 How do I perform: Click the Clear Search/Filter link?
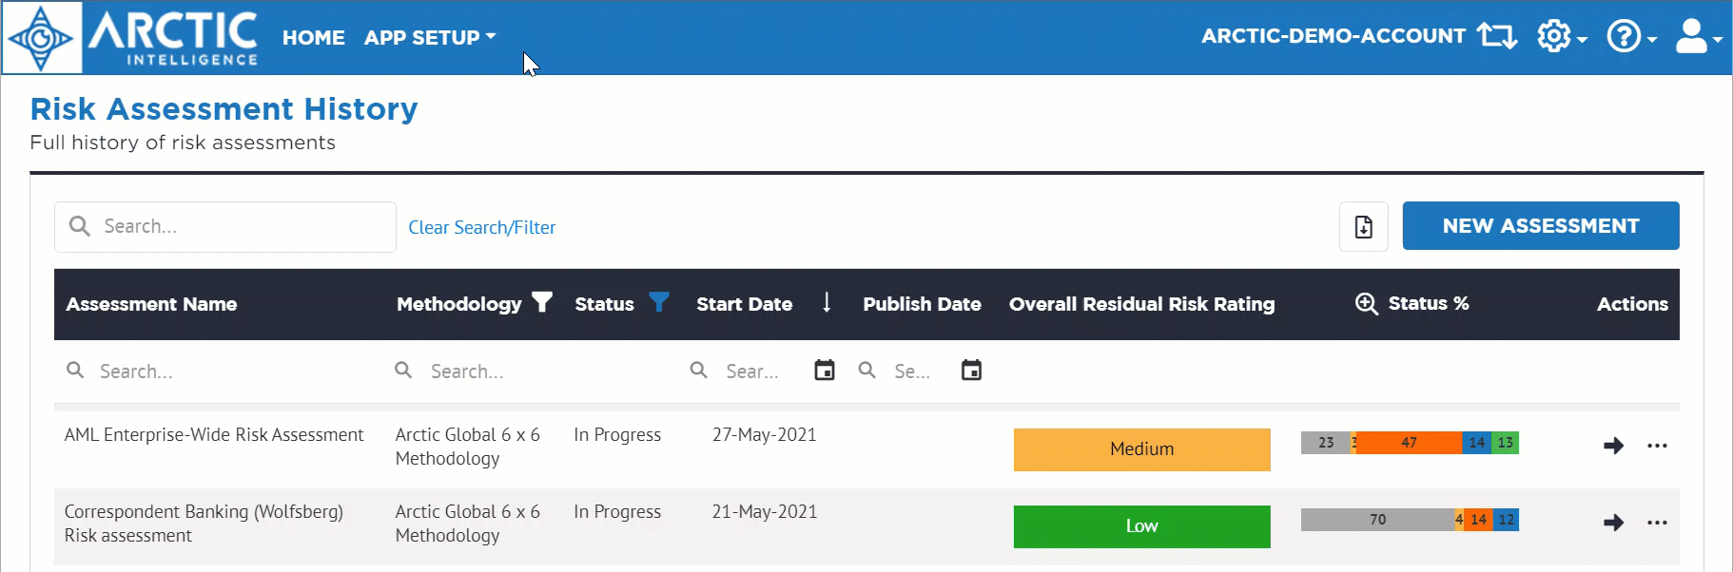point(482,228)
